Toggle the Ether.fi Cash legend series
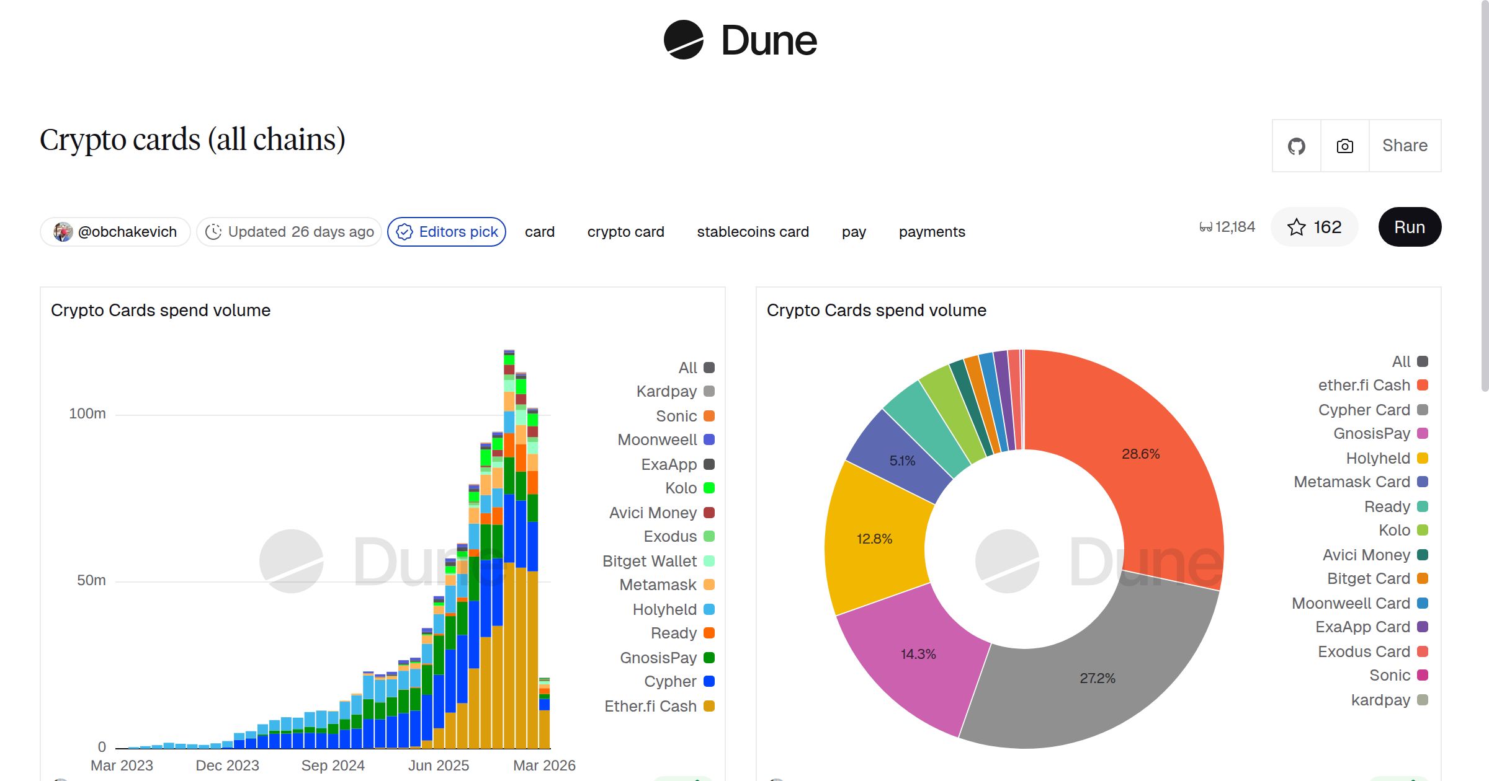Viewport: 1489px width, 781px height. (x=650, y=706)
